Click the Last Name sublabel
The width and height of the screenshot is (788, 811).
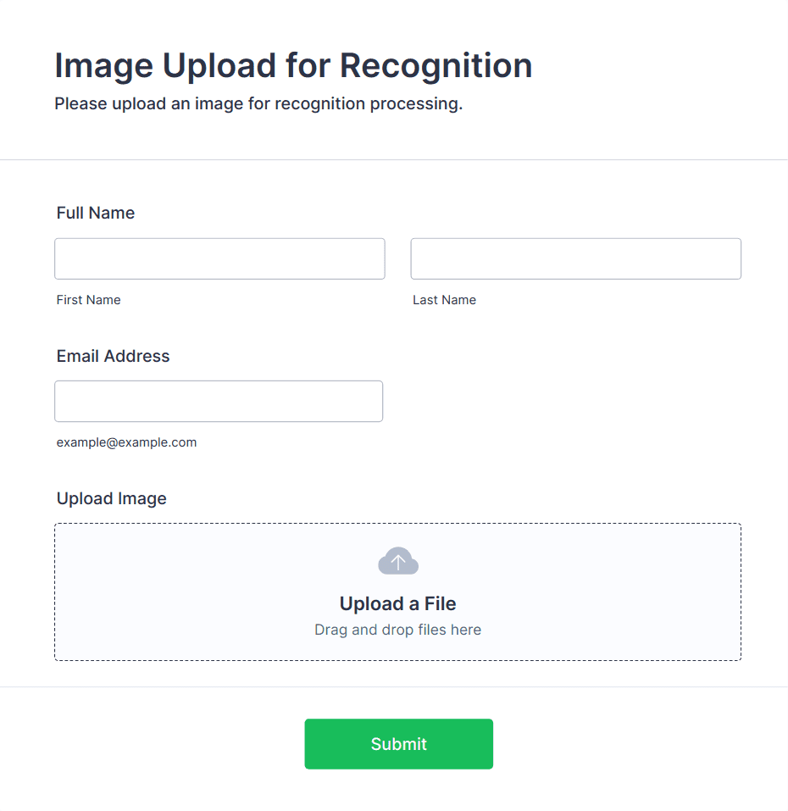[444, 300]
